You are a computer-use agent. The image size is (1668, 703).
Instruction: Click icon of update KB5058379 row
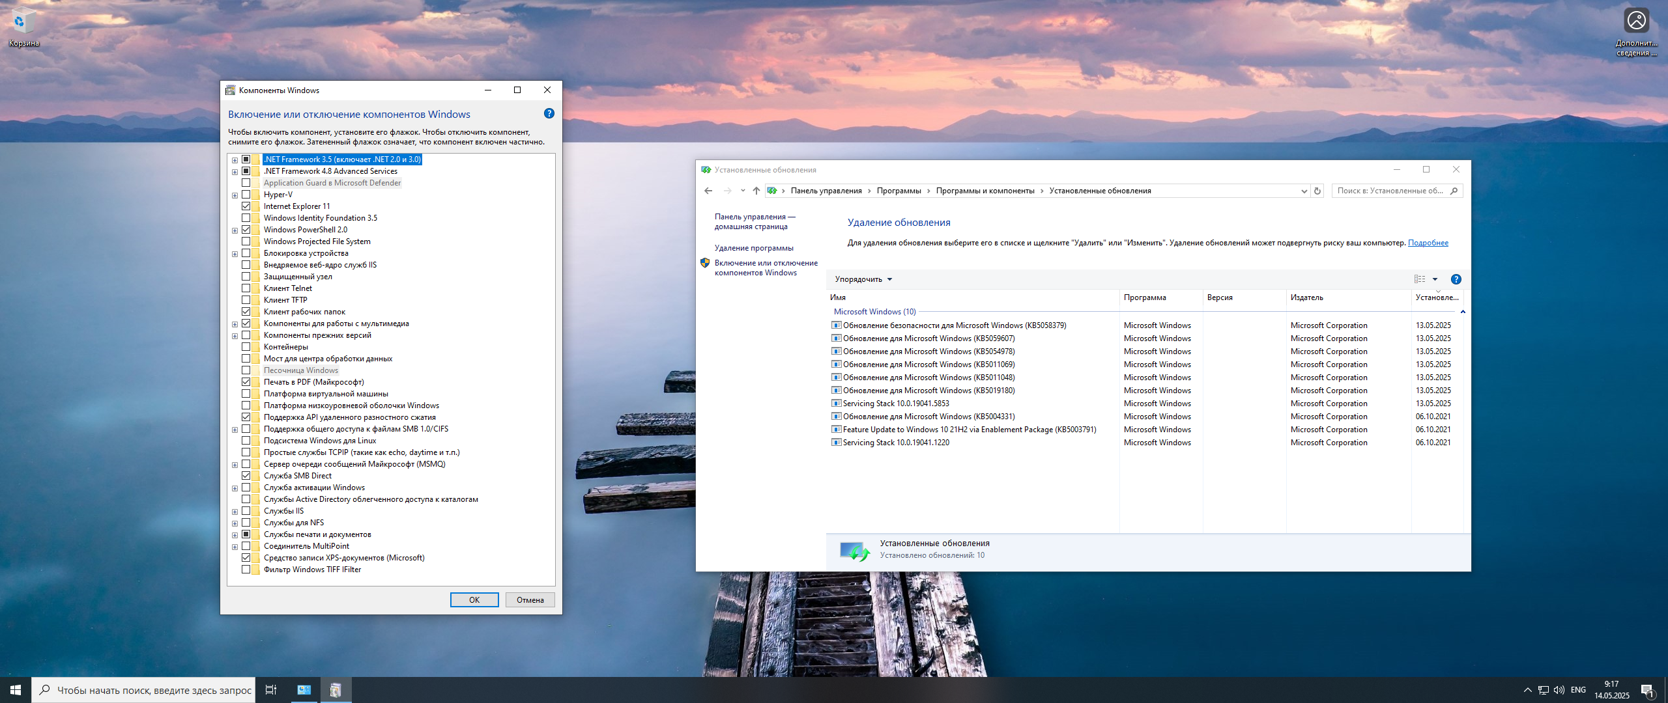click(837, 325)
